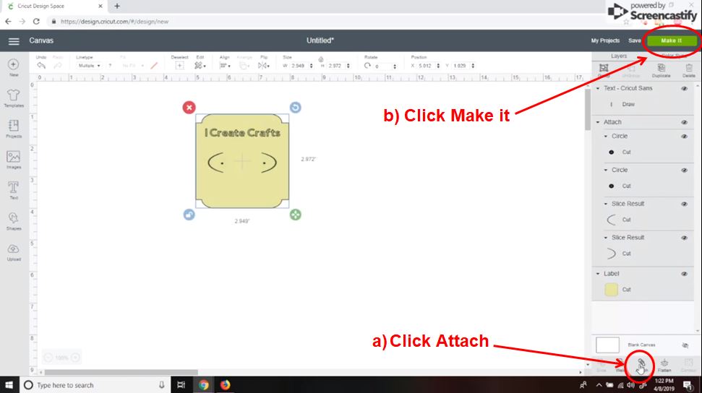
Task: Toggle visibility of the Attach group
Action: pos(684,122)
